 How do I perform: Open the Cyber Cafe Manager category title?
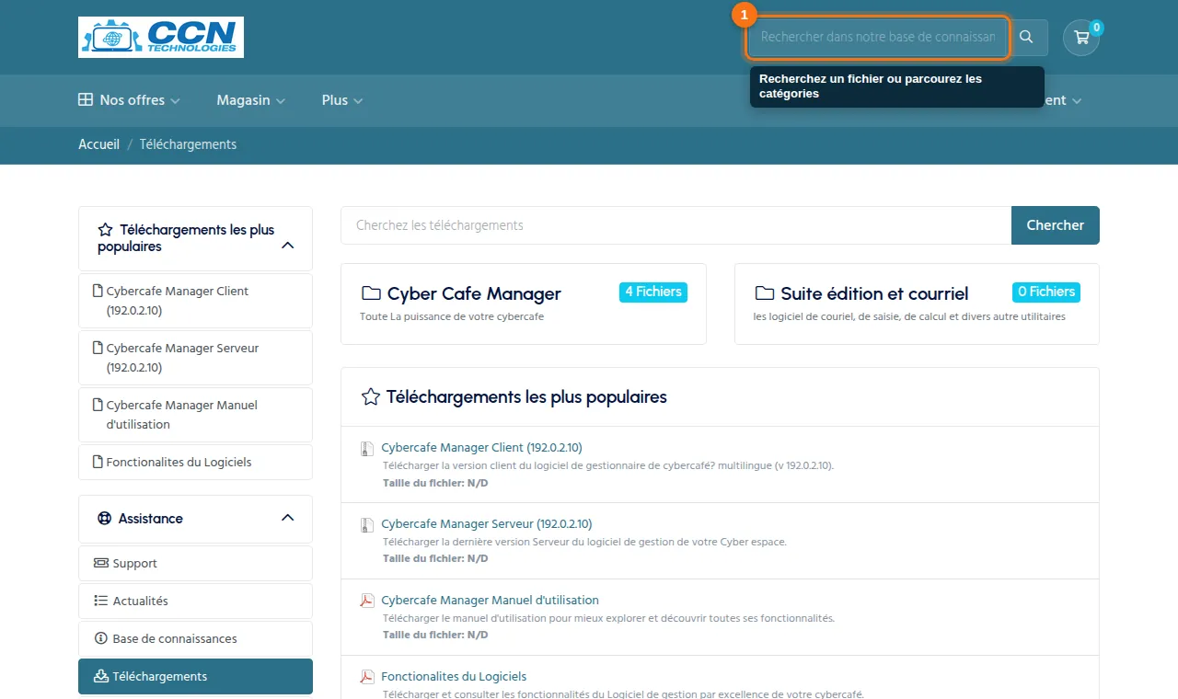click(x=474, y=293)
